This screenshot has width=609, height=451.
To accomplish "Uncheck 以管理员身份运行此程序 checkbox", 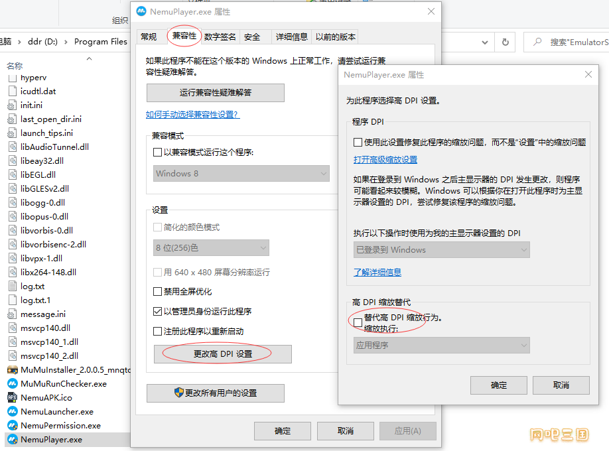I will [158, 311].
